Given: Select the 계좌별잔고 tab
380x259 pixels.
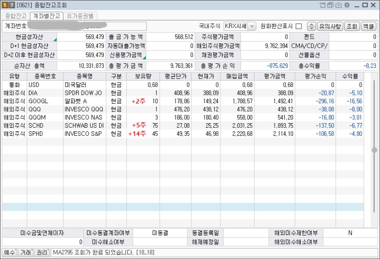Looking at the screenshot, I should [x=47, y=16].
